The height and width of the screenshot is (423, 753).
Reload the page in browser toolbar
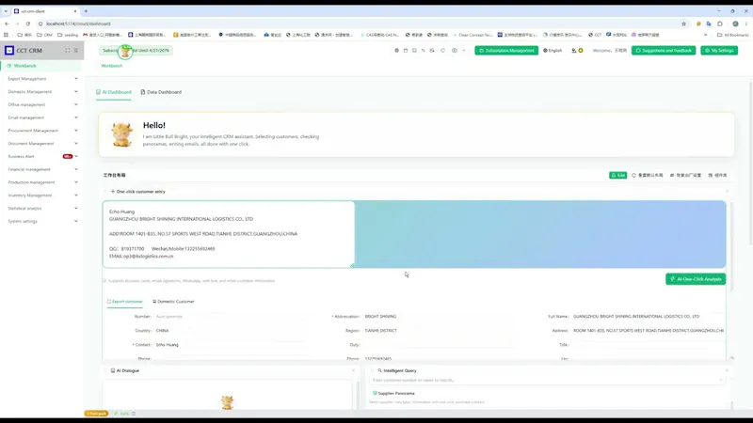pyautogui.click(x=28, y=23)
